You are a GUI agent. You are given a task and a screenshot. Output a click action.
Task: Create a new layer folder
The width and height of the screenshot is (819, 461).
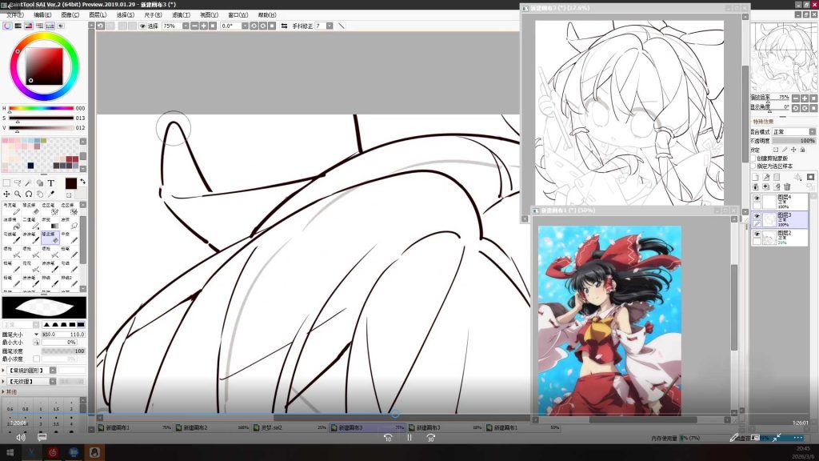click(777, 177)
